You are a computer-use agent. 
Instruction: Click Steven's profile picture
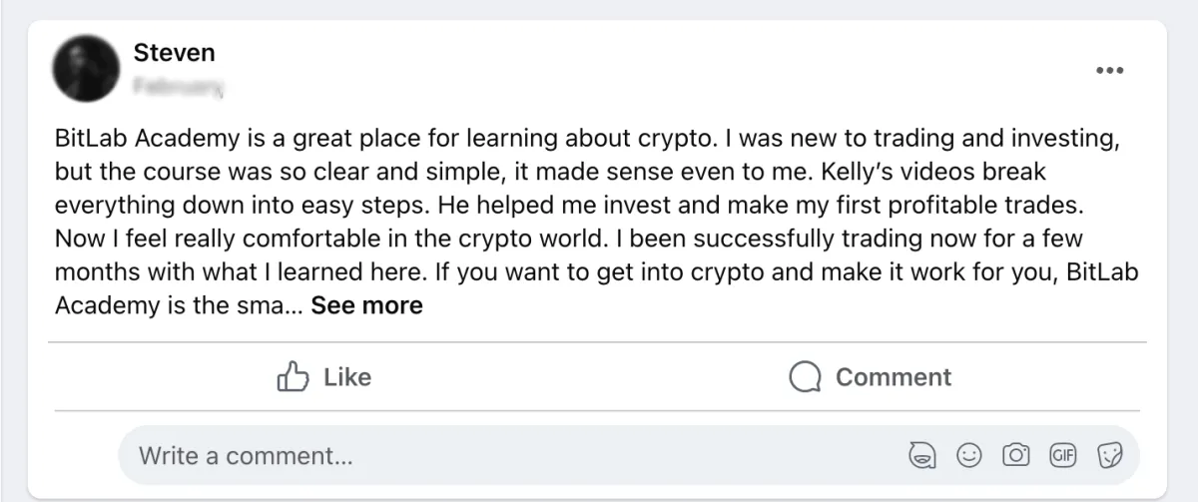(x=86, y=68)
